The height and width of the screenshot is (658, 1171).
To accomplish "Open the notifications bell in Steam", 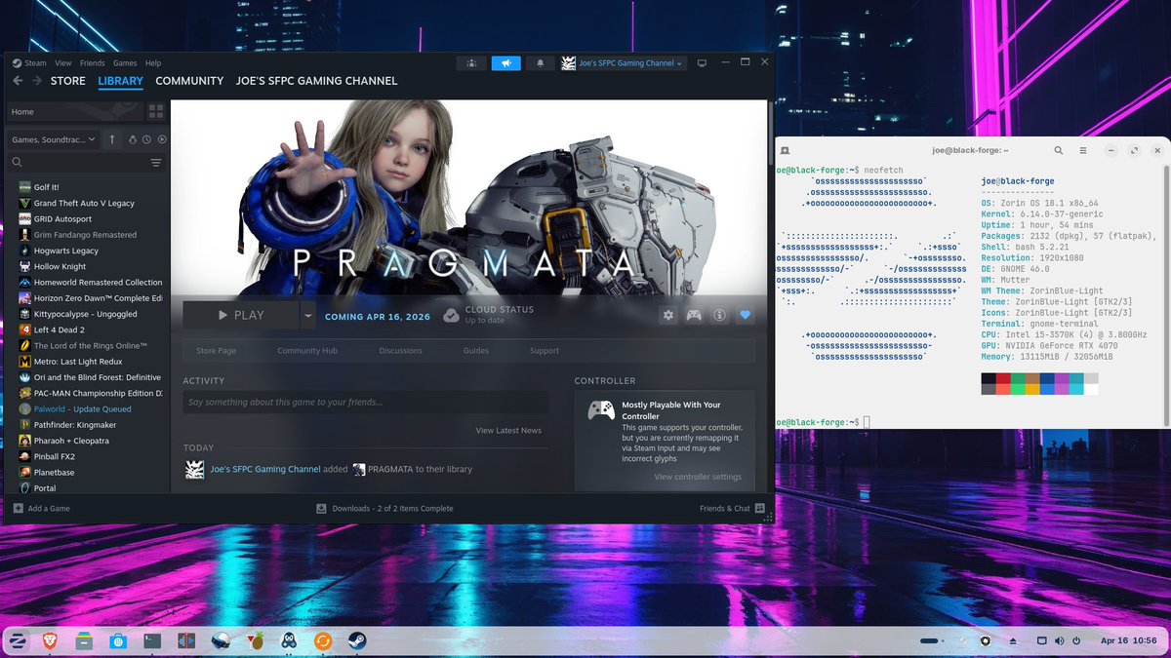I will [x=541, y=63].
